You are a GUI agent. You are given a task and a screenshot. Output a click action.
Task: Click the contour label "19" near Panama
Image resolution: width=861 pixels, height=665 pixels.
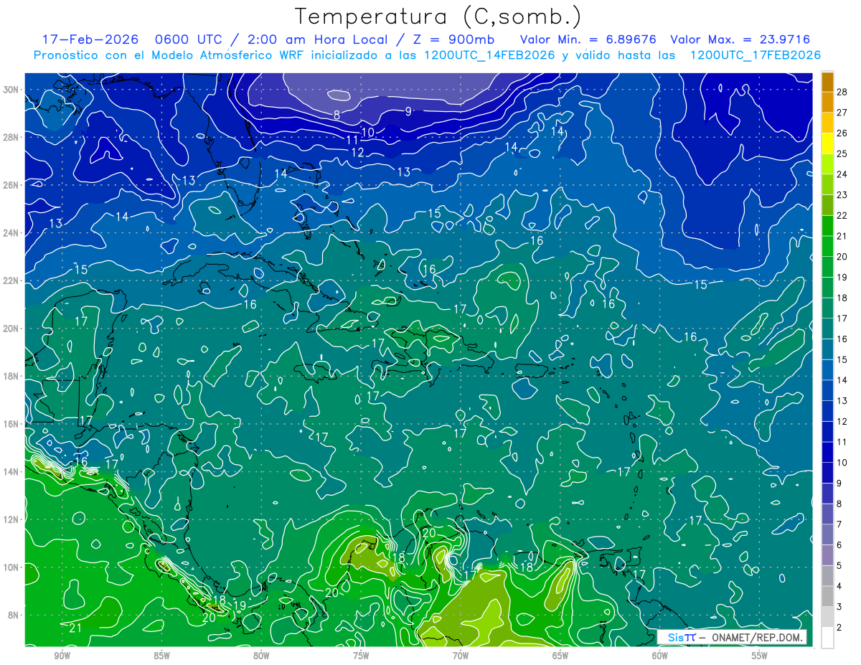(x=240, y=606)
